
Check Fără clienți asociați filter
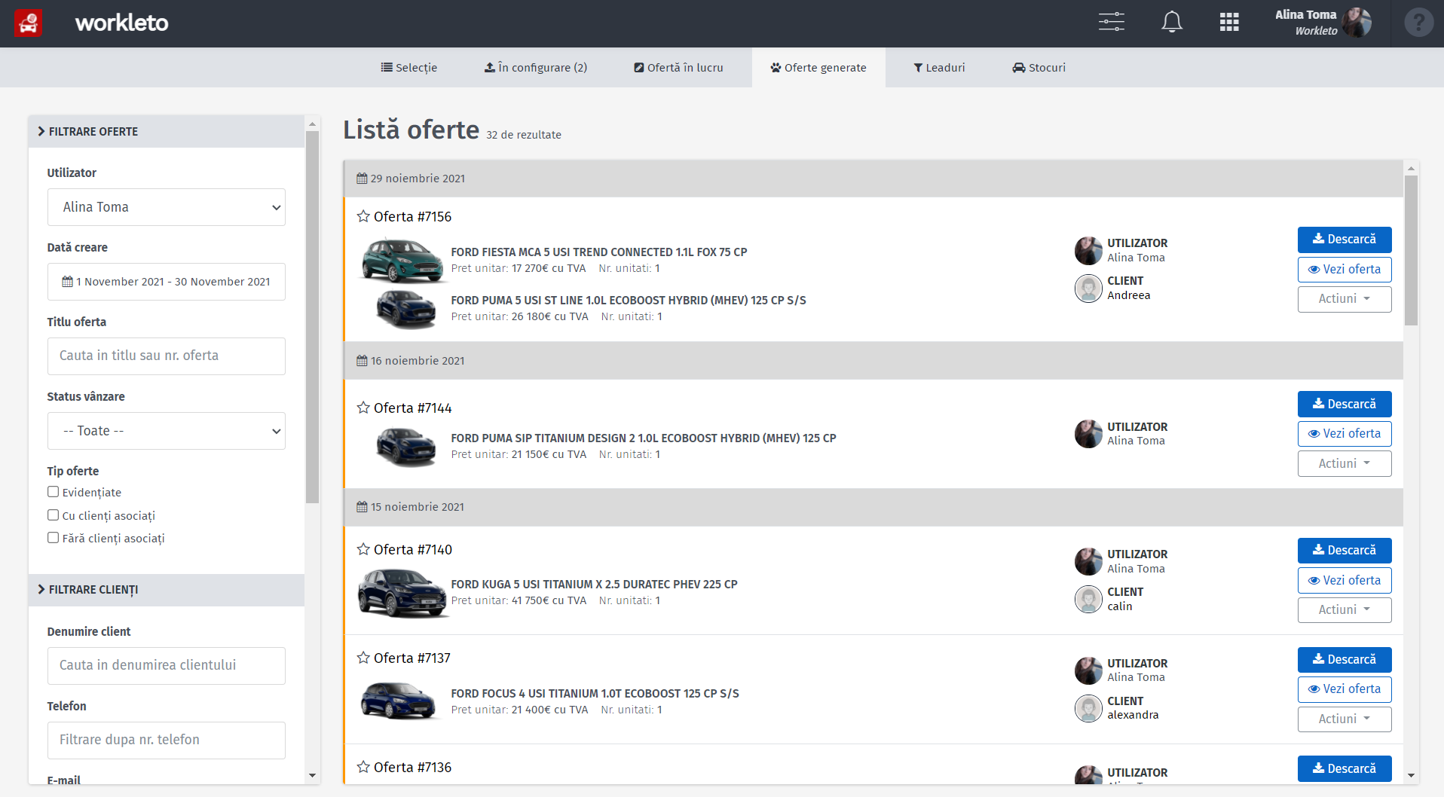pos(53,538)
